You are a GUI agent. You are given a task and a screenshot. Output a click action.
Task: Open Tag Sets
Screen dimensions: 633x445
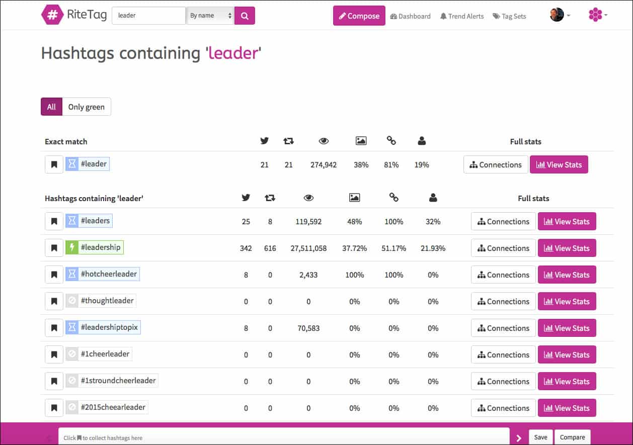tap(509, 16)
